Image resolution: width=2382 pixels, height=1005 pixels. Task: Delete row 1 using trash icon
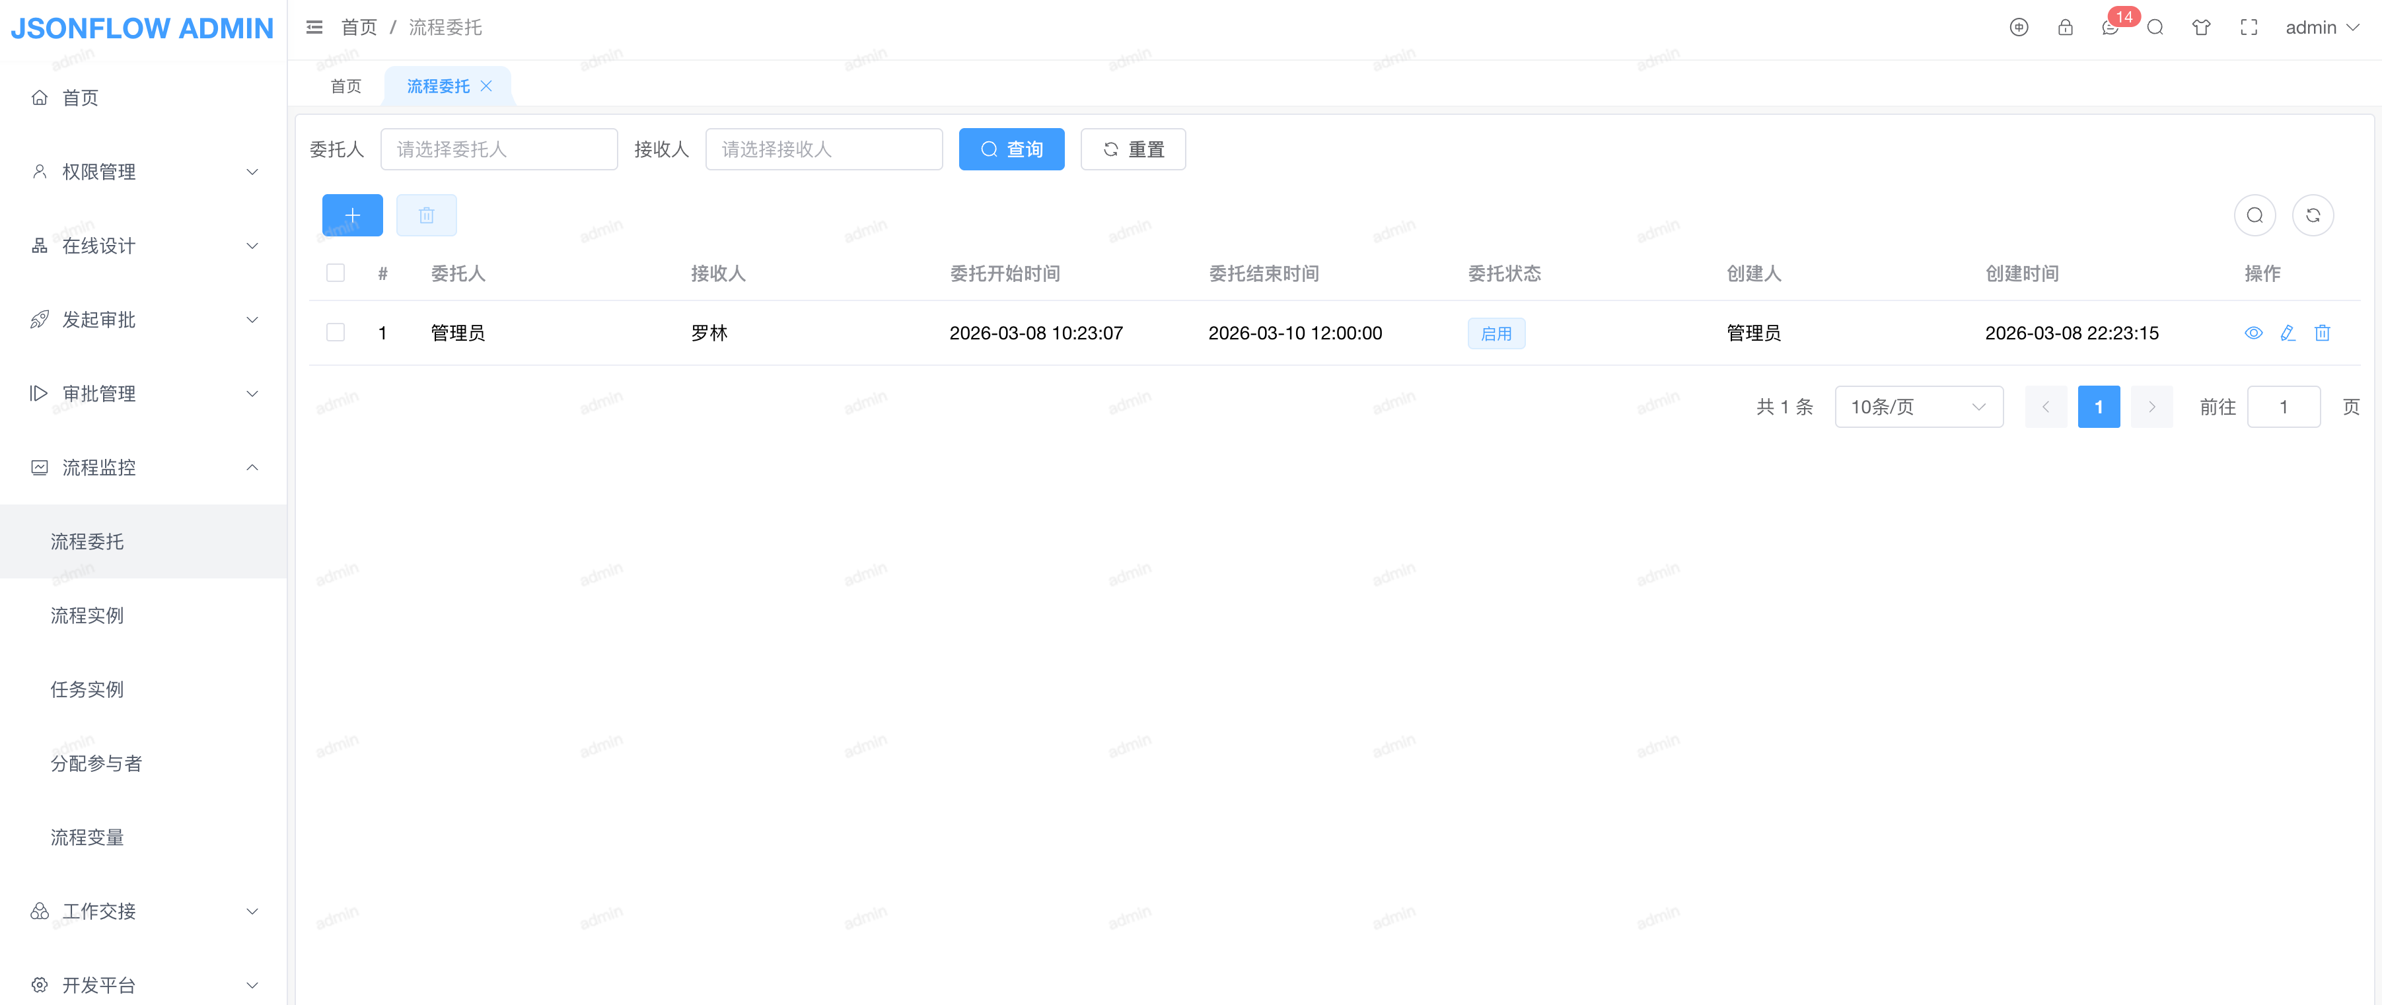pyautogui.click(x=2322, y=333)
